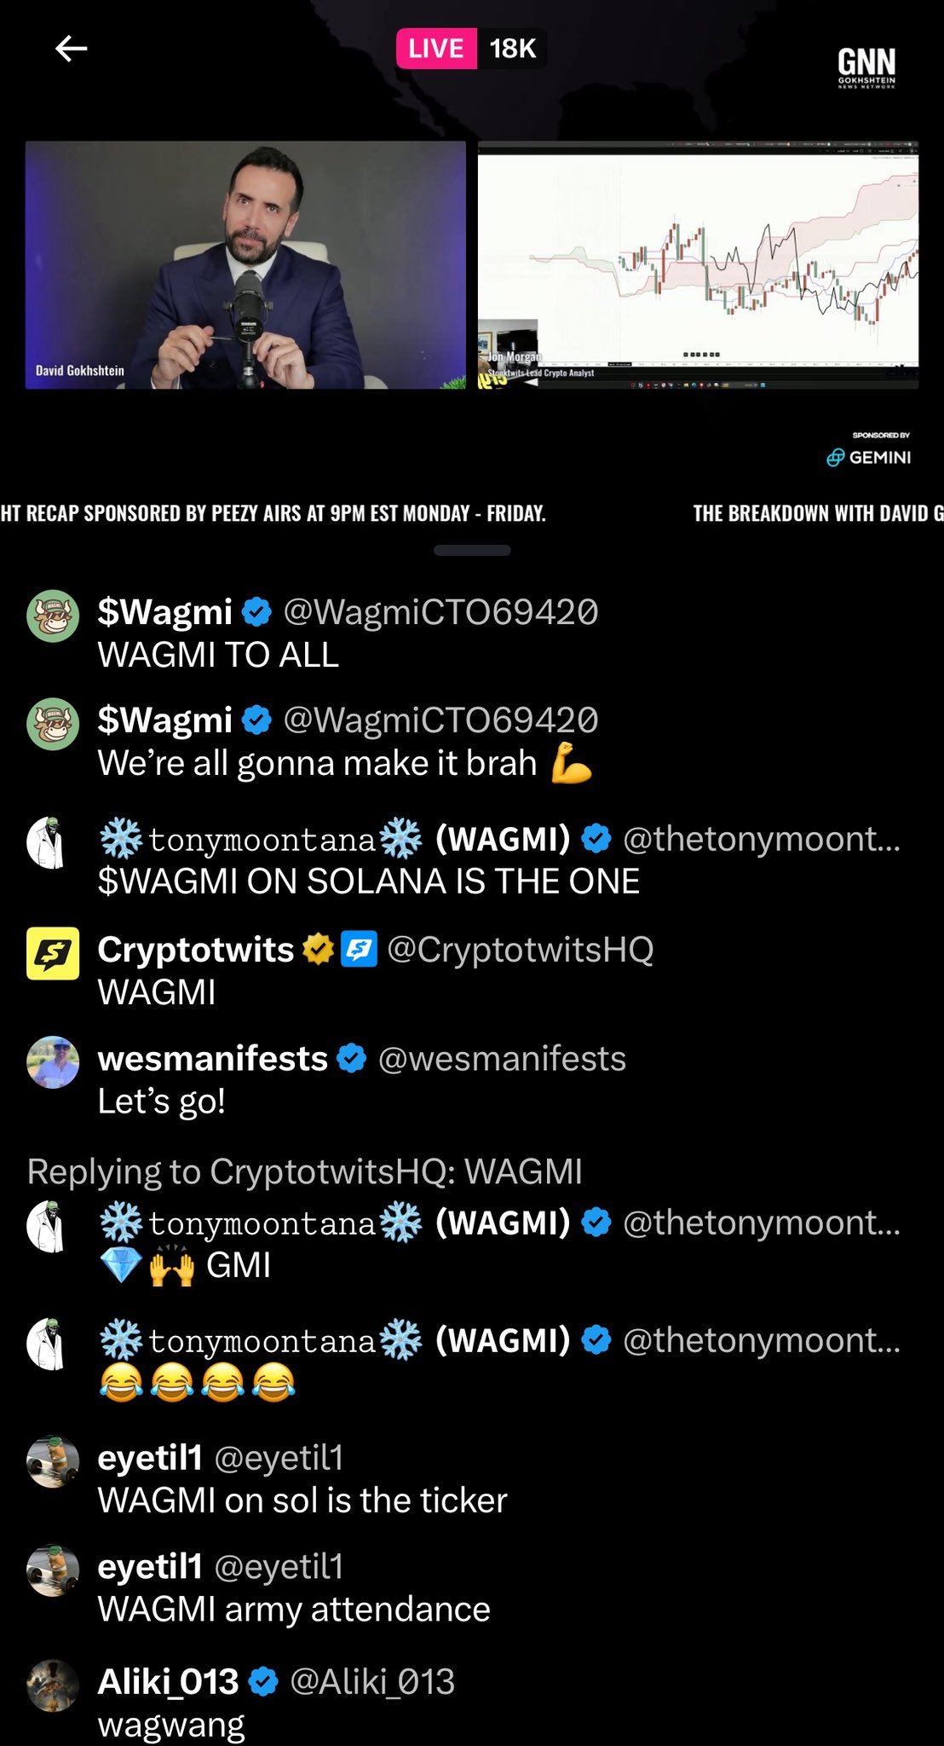Tap wesmanifests blue verified badge
The width and height of the screenshot is (944, 1746).
[x=351, y=1059]
